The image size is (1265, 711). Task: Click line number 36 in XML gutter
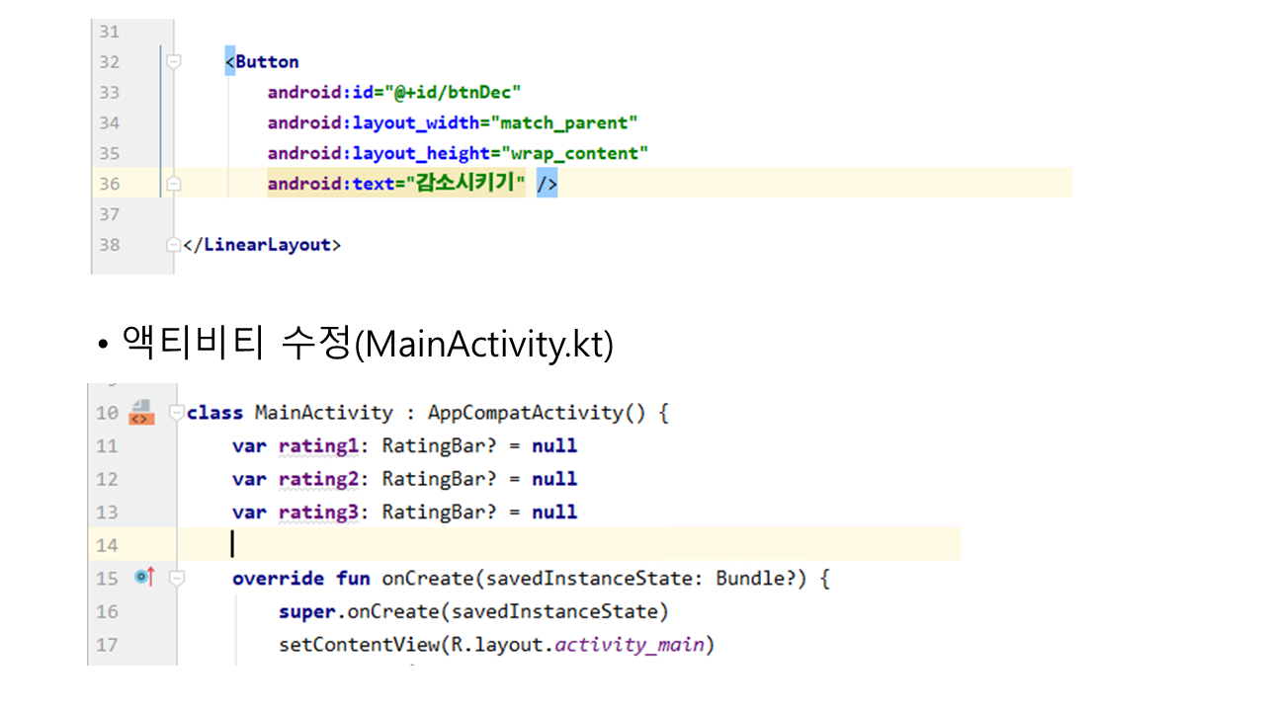tap(109, 184)
